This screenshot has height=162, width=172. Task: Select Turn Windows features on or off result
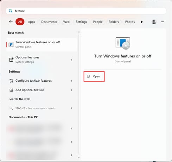pos(42,44)
